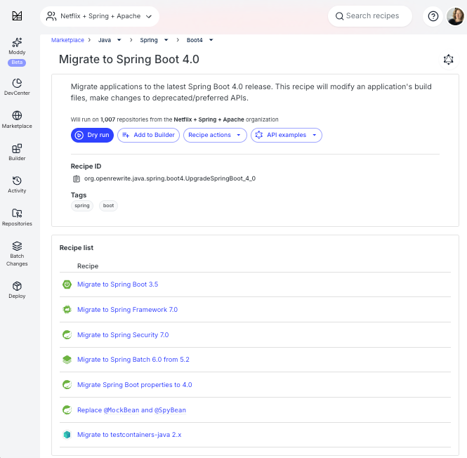This screenshot has height=458, width=467.
Task: Click the Spring Boot 3.5 recipe icon
Action: coord(67,284)
